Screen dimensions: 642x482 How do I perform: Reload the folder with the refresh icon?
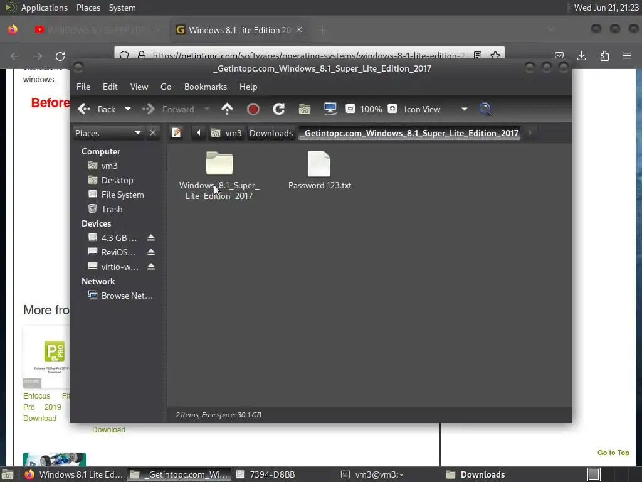point(279,109)
